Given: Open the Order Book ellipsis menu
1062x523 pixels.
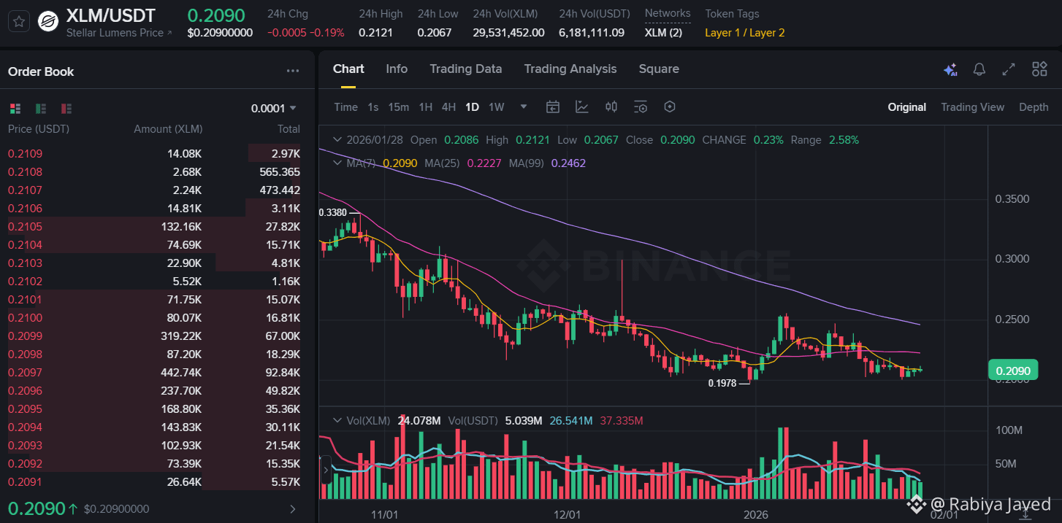Looking at the screenshot, I should click(x=293, y=71).
